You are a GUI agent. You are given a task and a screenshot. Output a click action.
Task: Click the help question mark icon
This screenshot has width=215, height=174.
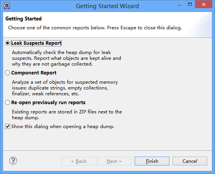pyautogui.click(x=13, y=160)
